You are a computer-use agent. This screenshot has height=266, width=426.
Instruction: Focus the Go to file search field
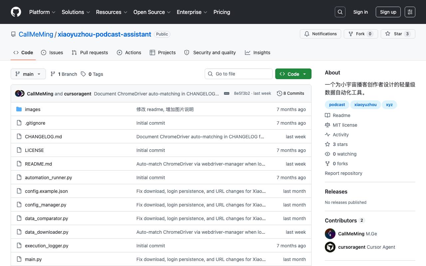coord(239,74)
